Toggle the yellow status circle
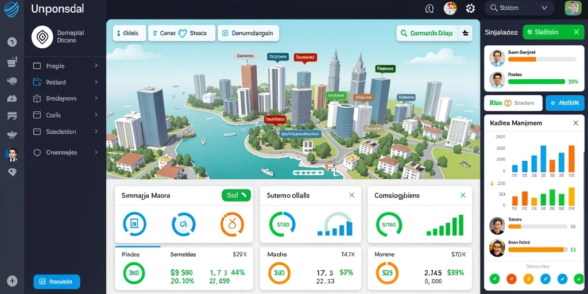588x294 pixels. pos(528,278)
